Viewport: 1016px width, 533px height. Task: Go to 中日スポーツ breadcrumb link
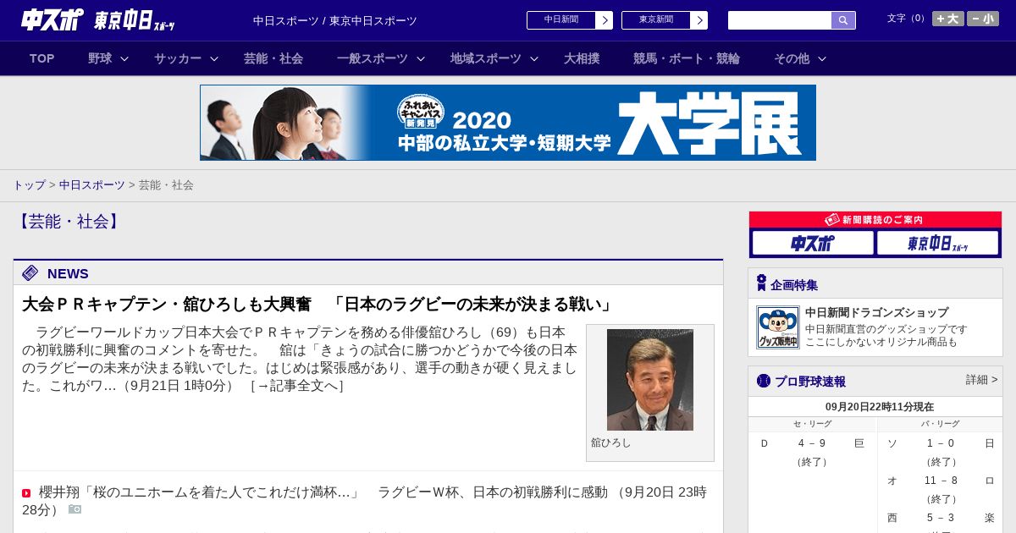tap(92, 184)
